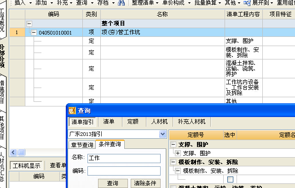Click the 编码 header in the bottom panel
Image resolution: width=295 pixels, height=188 pixels.
[x=39, y=176]
